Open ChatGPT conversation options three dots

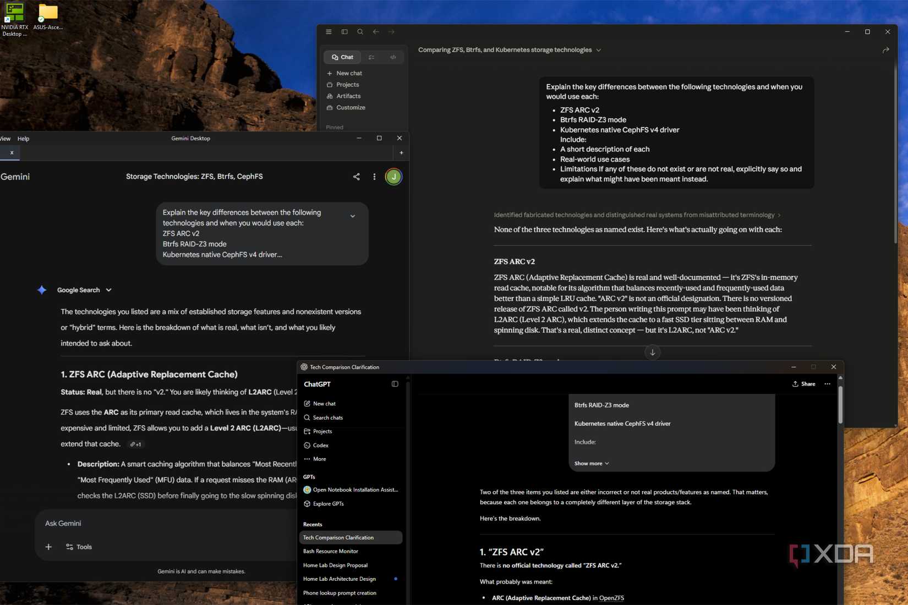827,384
